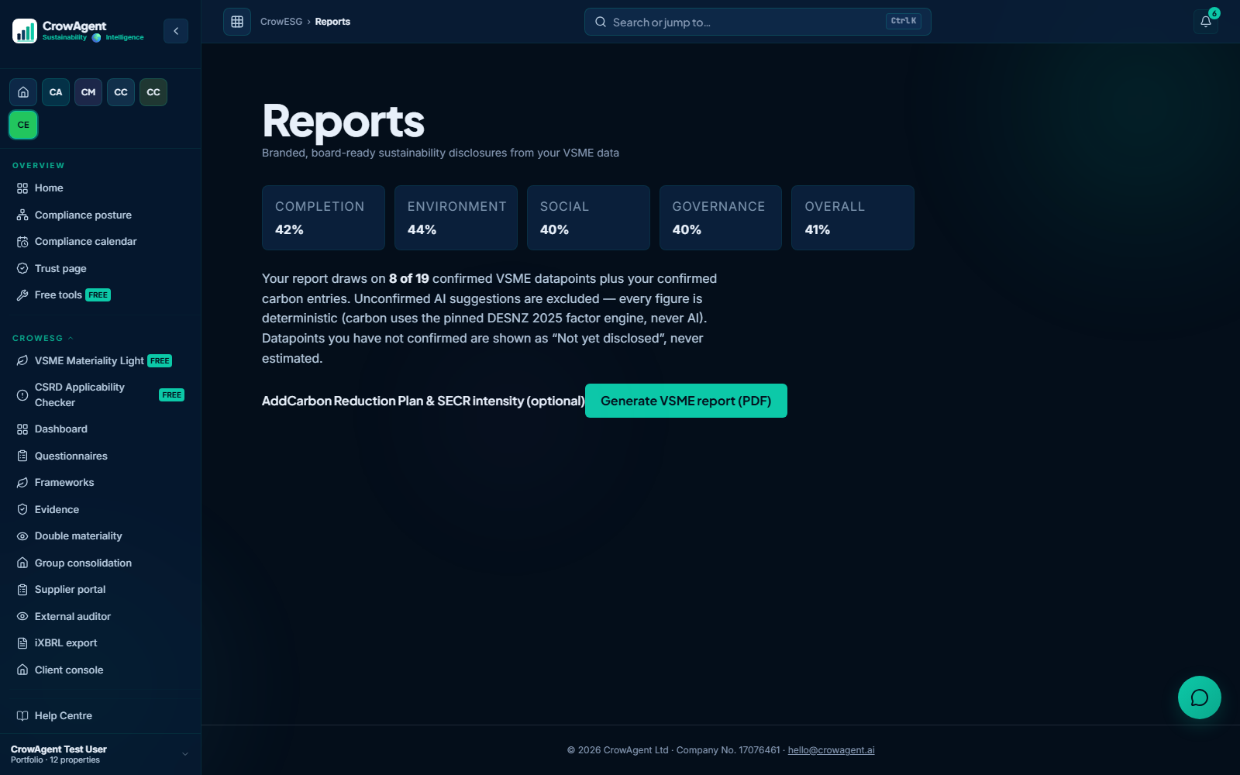Image resolution: width=1240 pixels, height=775 pixels.
Task: Select the Overall 41% card
Action: pyautogui.click(x=852, y=218)
